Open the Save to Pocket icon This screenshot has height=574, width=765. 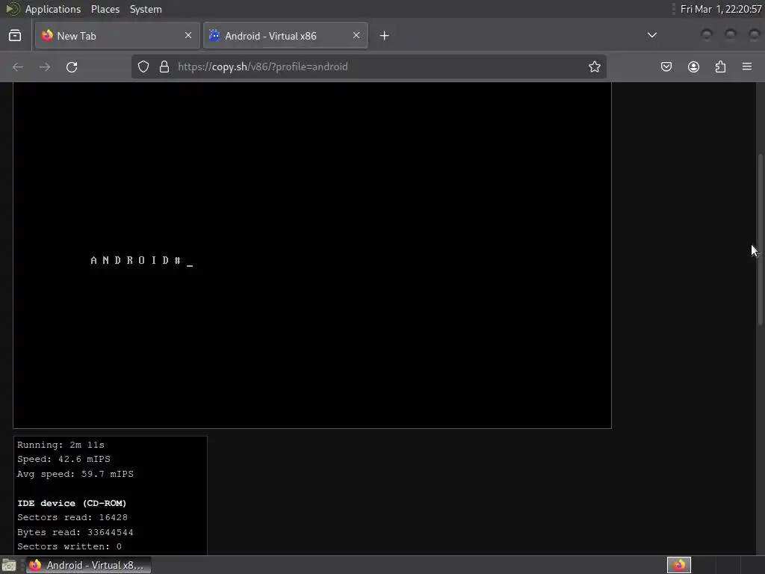pos(666,67)
